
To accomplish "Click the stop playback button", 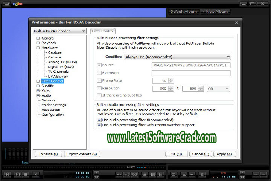I will pyautogui.click(x=26, y=174).
